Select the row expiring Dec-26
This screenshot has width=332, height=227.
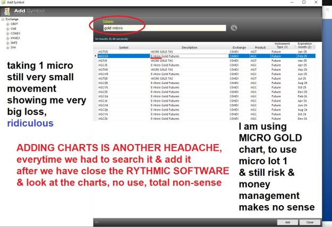coord(205,119)
